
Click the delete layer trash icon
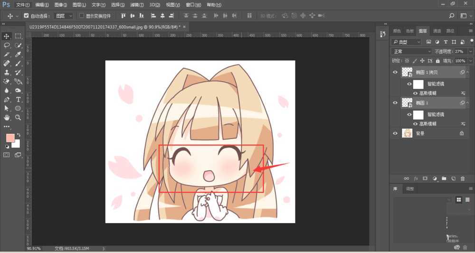pyautogui.click(x=462, y=178)
